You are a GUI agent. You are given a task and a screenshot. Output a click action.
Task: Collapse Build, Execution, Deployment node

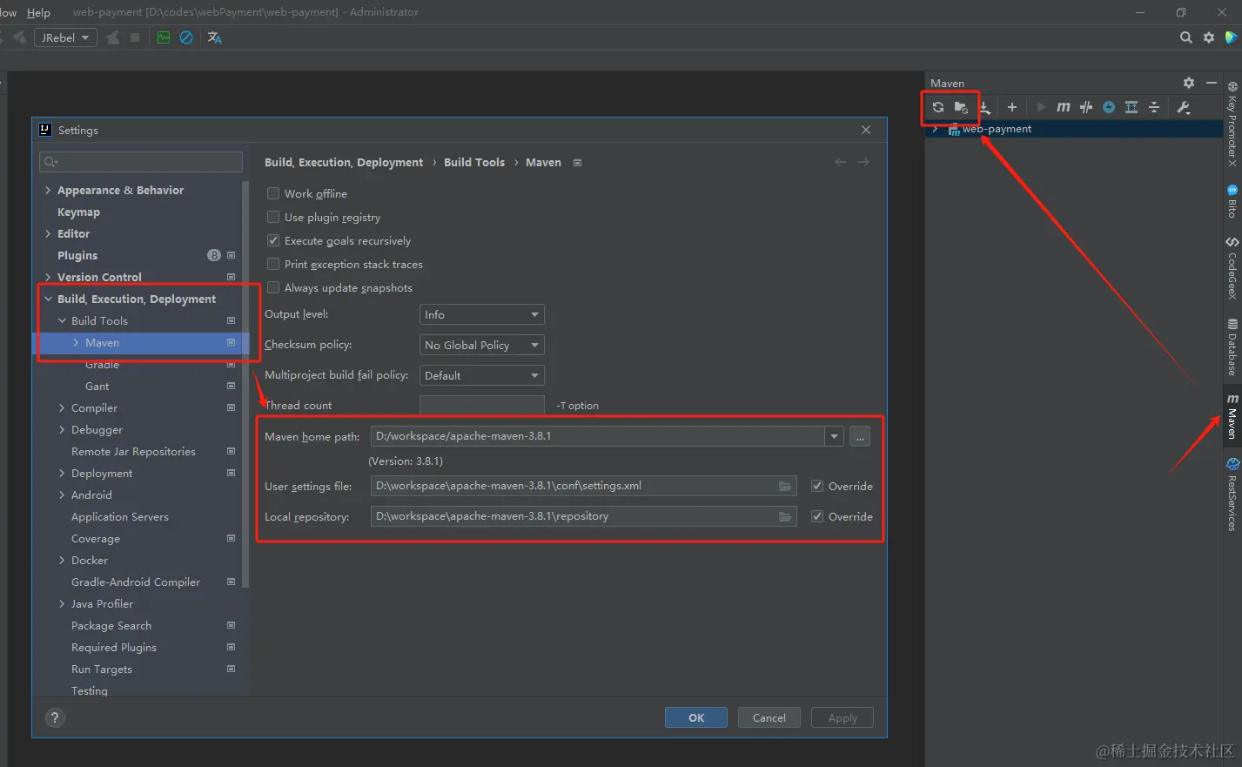(48, 299)
